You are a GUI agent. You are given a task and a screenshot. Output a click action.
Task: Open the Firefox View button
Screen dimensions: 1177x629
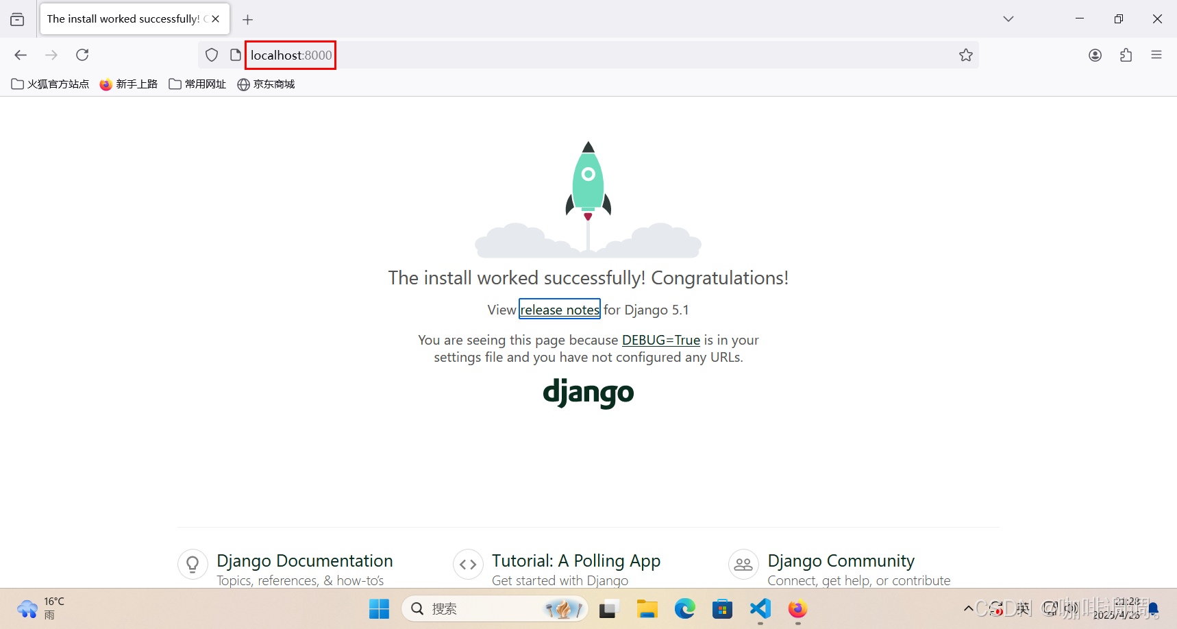tap(17, 19)
